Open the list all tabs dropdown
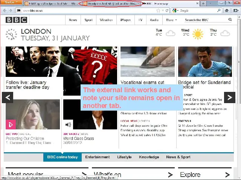This screenshot has width=241, height=180. [x=210, y=3]
